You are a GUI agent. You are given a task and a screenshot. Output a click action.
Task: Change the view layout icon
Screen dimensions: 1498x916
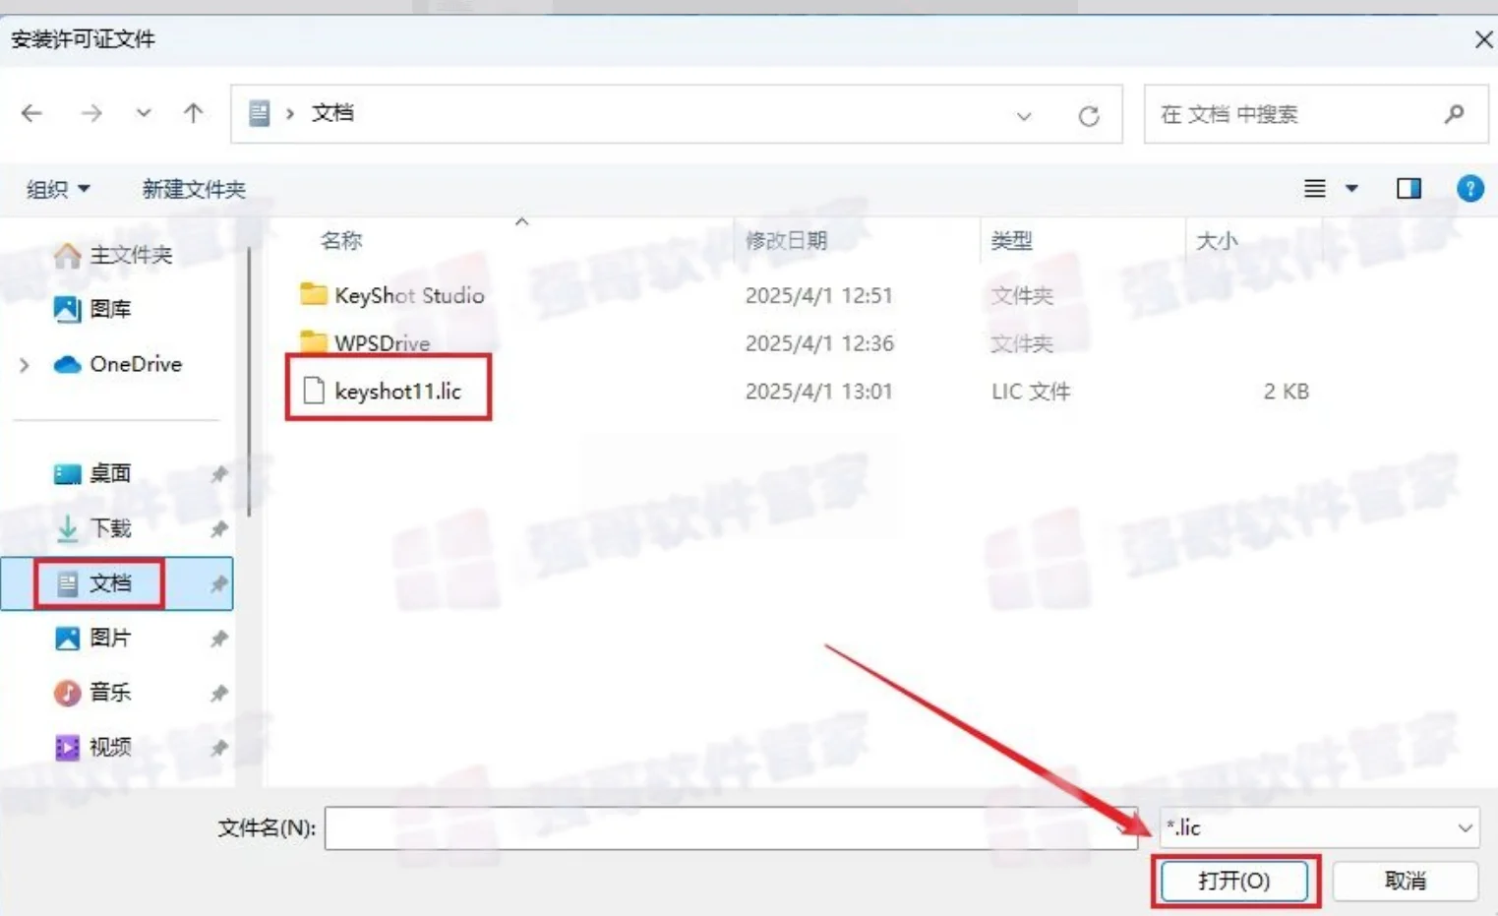(1315, 188)
